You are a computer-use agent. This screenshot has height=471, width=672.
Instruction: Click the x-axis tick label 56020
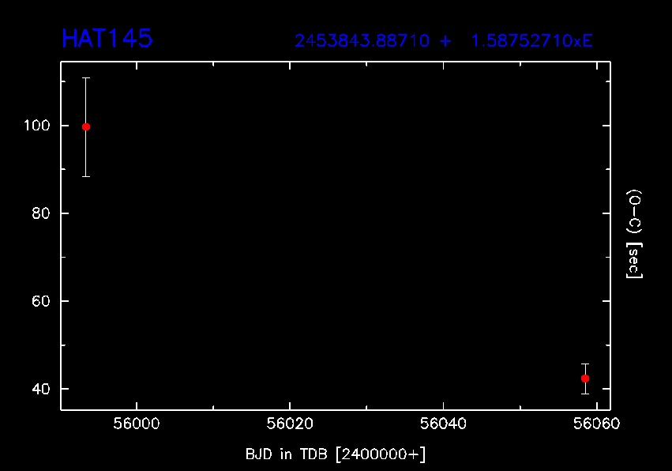click(290, 424)
